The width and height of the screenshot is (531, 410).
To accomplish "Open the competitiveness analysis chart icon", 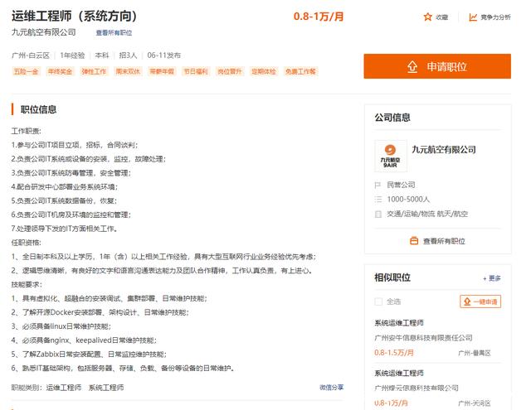I will [473, 17].
